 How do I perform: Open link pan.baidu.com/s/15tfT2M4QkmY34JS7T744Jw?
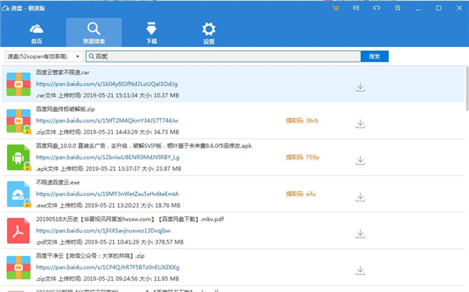pyautogui.click(x=107, y=121)
